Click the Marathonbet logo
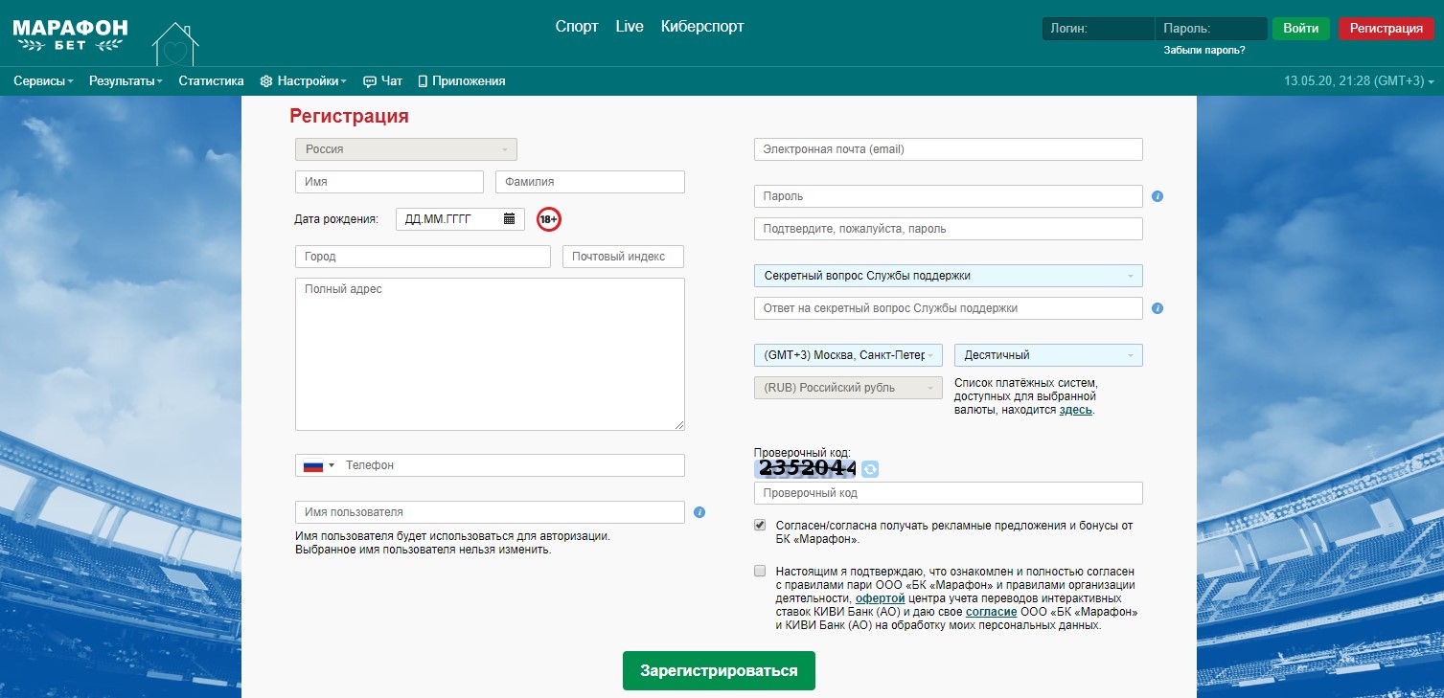 pos(69,34)
